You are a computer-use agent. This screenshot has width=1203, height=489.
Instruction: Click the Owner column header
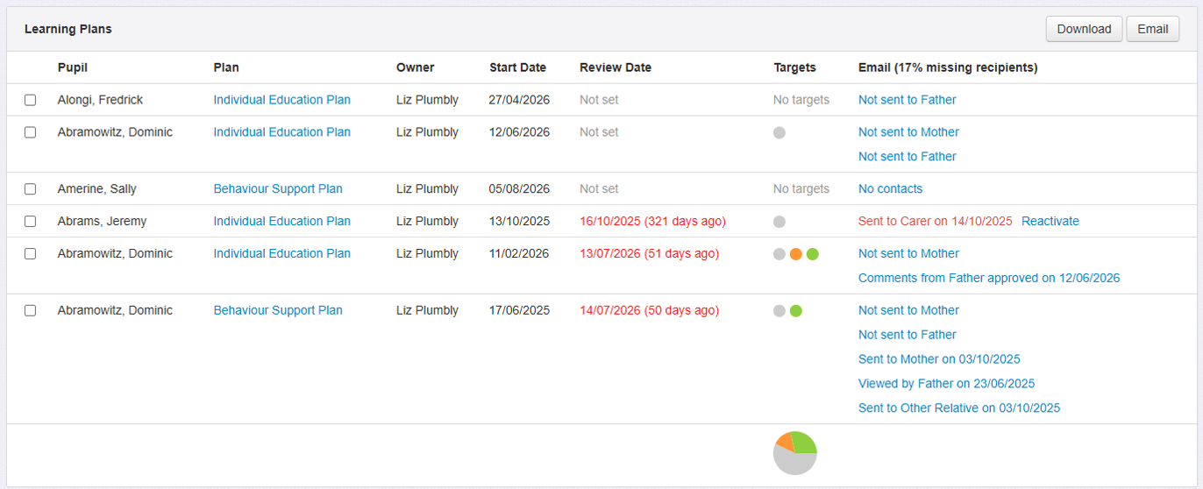[415, 67]
